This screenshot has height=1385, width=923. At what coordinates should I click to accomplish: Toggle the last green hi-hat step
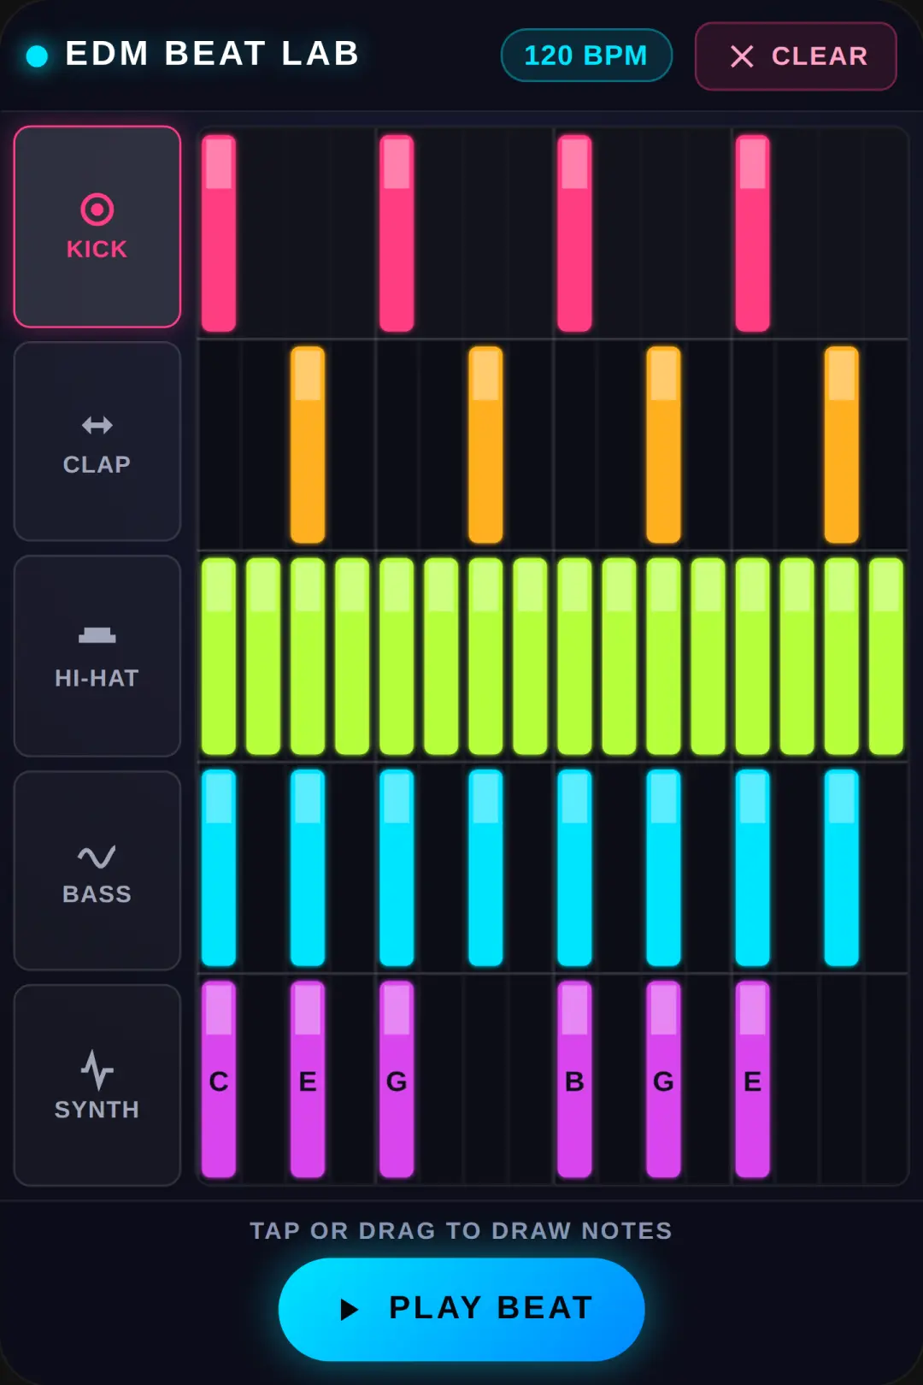(x=885, y=657)
